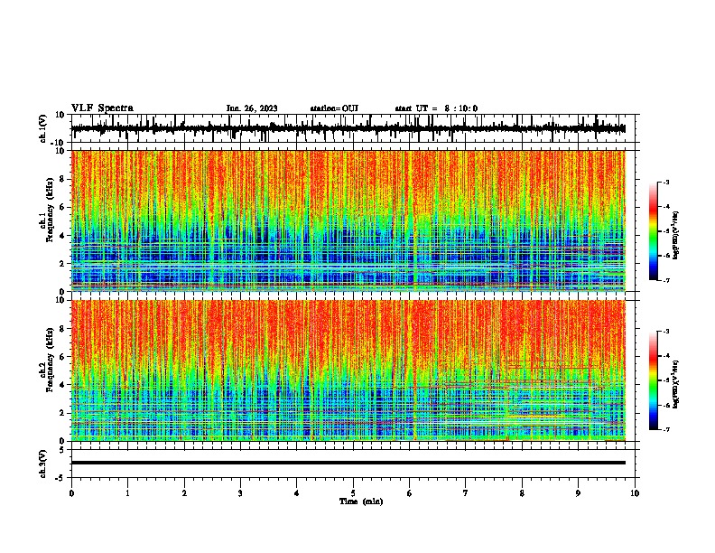The width and height of the screenshot is (715, 553).
Task: Click time-axis tick label "5"
Action: pos(353,493)
